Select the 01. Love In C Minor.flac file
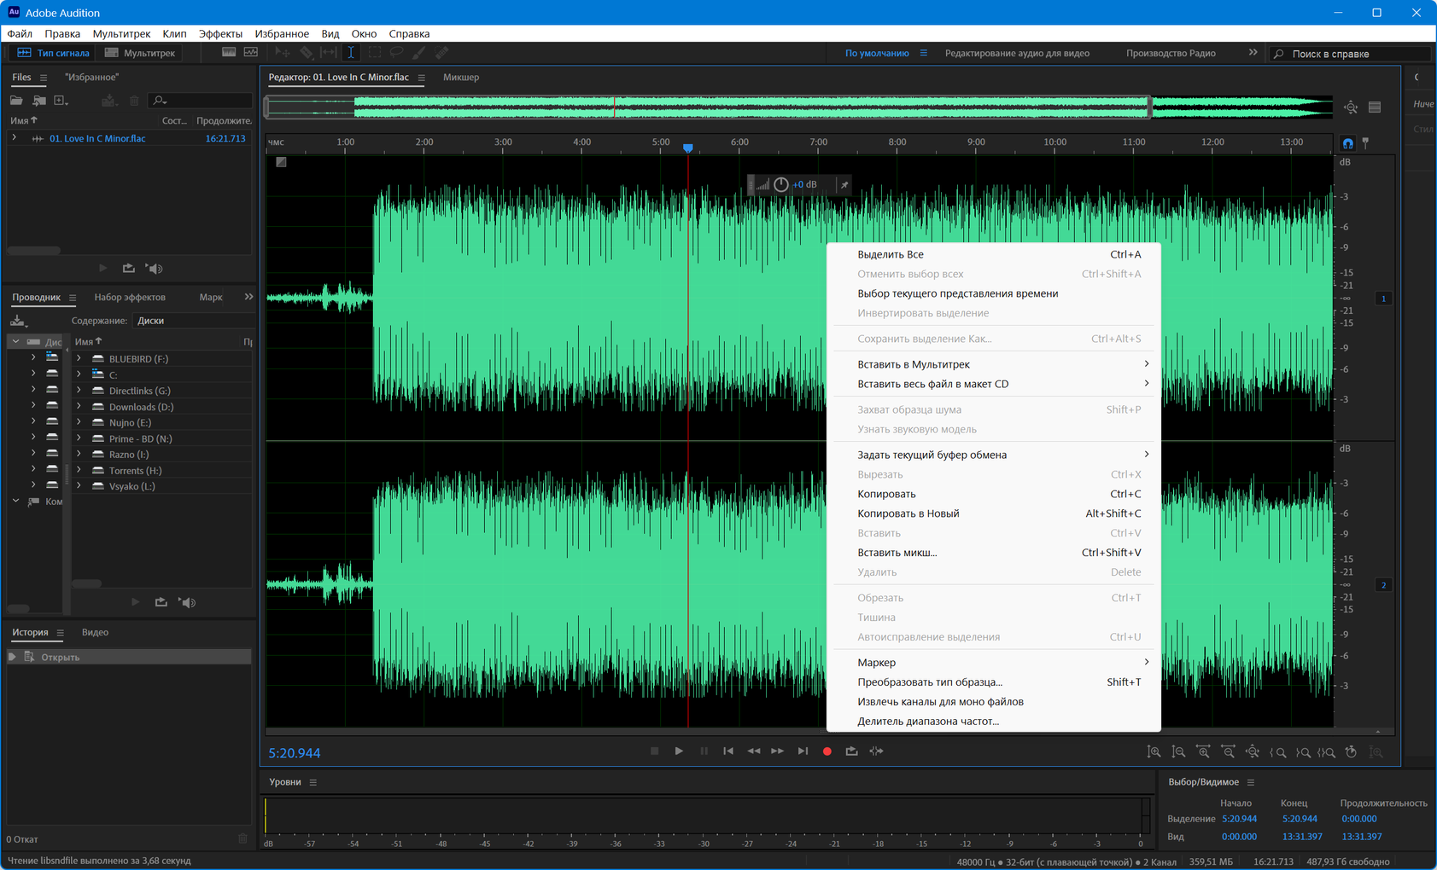Image resolution: width=1437 pixels, height=870 pixels. [97, 138]
